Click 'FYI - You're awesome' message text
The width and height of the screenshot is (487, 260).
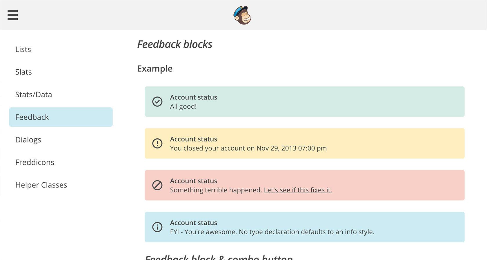point(272,232)
